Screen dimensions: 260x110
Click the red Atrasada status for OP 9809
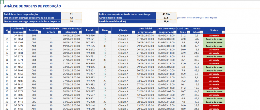coord(214,36)
